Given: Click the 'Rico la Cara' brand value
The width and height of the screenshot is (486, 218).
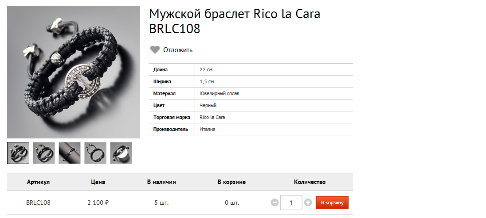Looking at the screenshot, I should tap(212, 118).
